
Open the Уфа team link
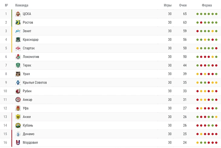[x=25, y=108]
